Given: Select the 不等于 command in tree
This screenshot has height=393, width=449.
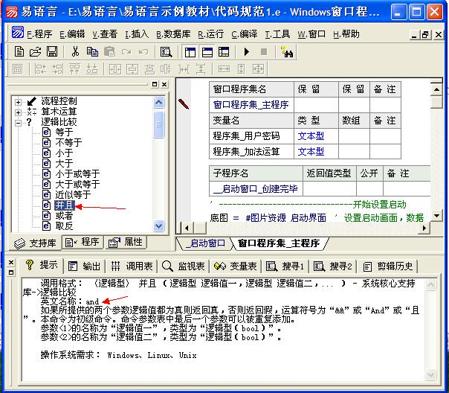Looking at the screenshot, I should click(x=68, y=143).
